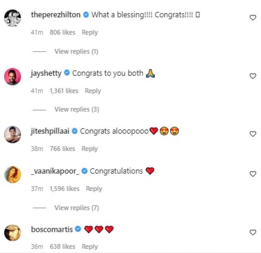
Task: Like jayshetty's comment with the heart
Action: click(x=253, y=76)
